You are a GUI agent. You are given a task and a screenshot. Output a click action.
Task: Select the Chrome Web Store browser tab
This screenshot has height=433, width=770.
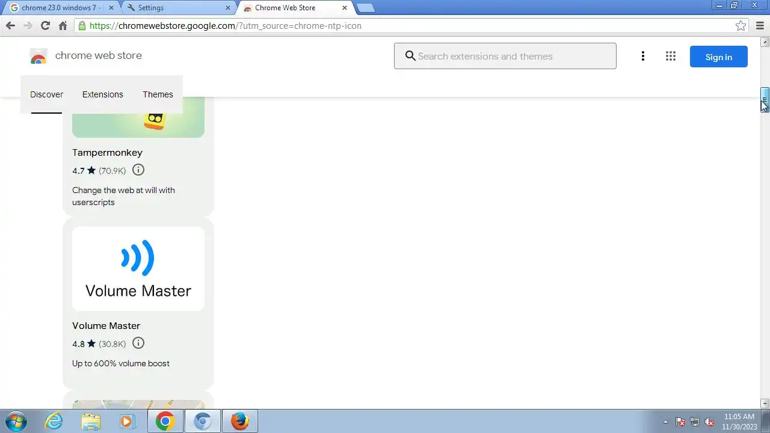[x=295, y=8]
